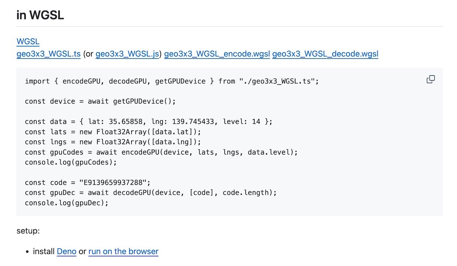Open the WGSL link under the heading
This screenshot has height=266, width=457.
(28, 42)
